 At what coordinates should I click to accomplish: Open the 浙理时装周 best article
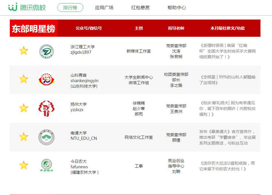228,51
